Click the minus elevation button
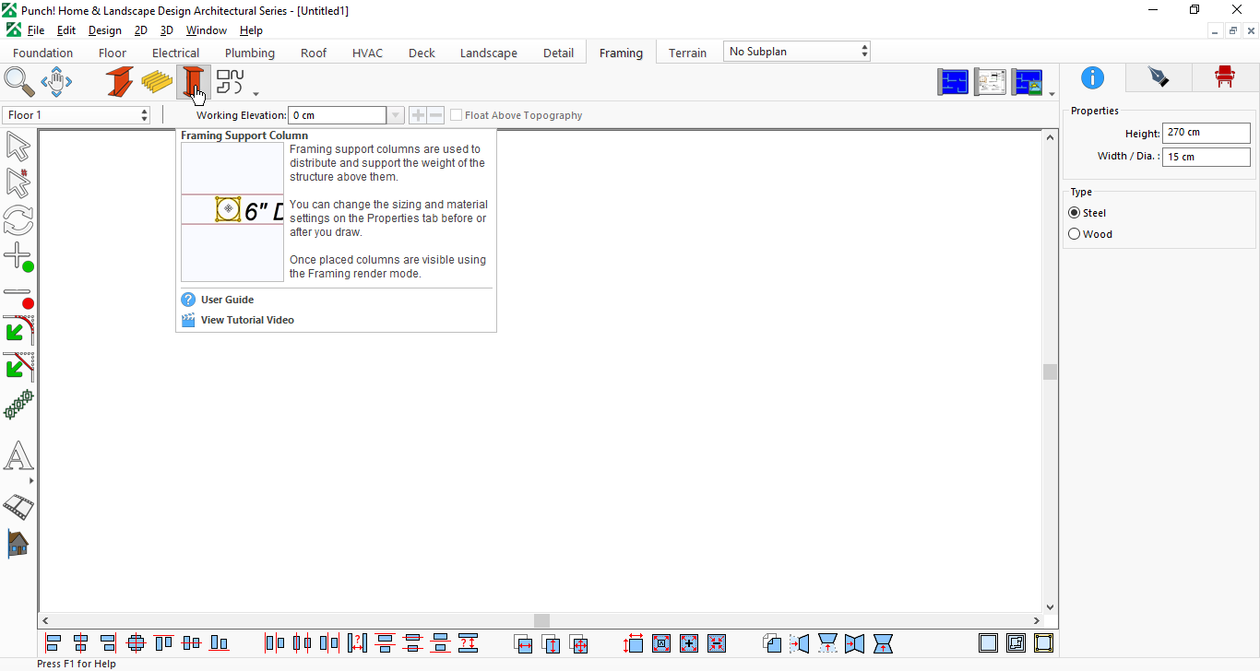Screen dimensions: 1260x671 coord(435,115)
